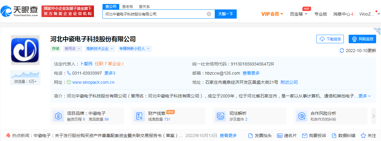Click the refresh icon beside 2022-10-10更新
The width and height of the screenshot is (381, 141).
pyautogui.click(x=342, y=51)
